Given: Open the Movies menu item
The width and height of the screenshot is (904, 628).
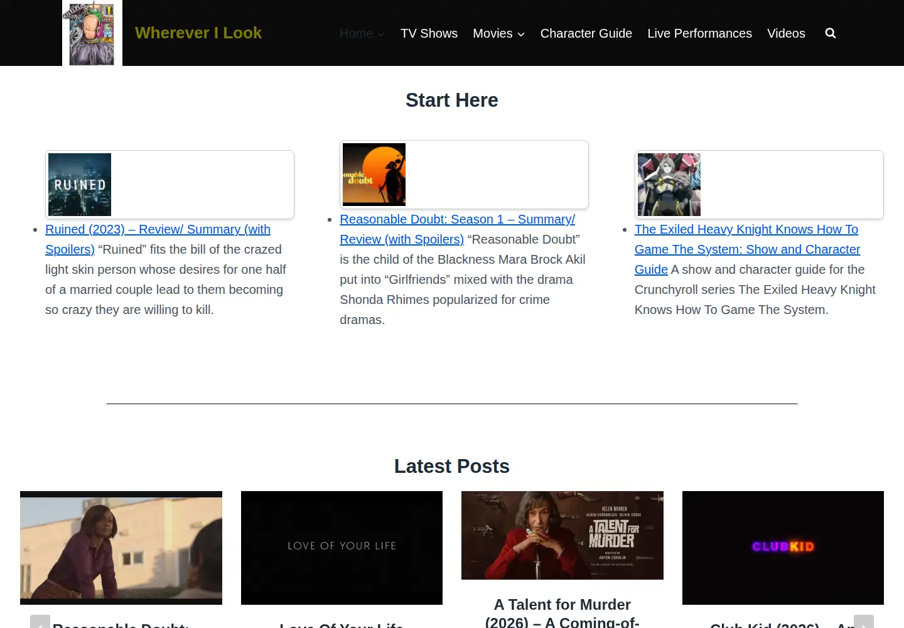Looking at the screenshot, I should click(x=493, y=33).
